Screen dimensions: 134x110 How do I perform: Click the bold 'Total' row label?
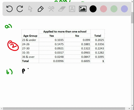click(x=25, y=61)
